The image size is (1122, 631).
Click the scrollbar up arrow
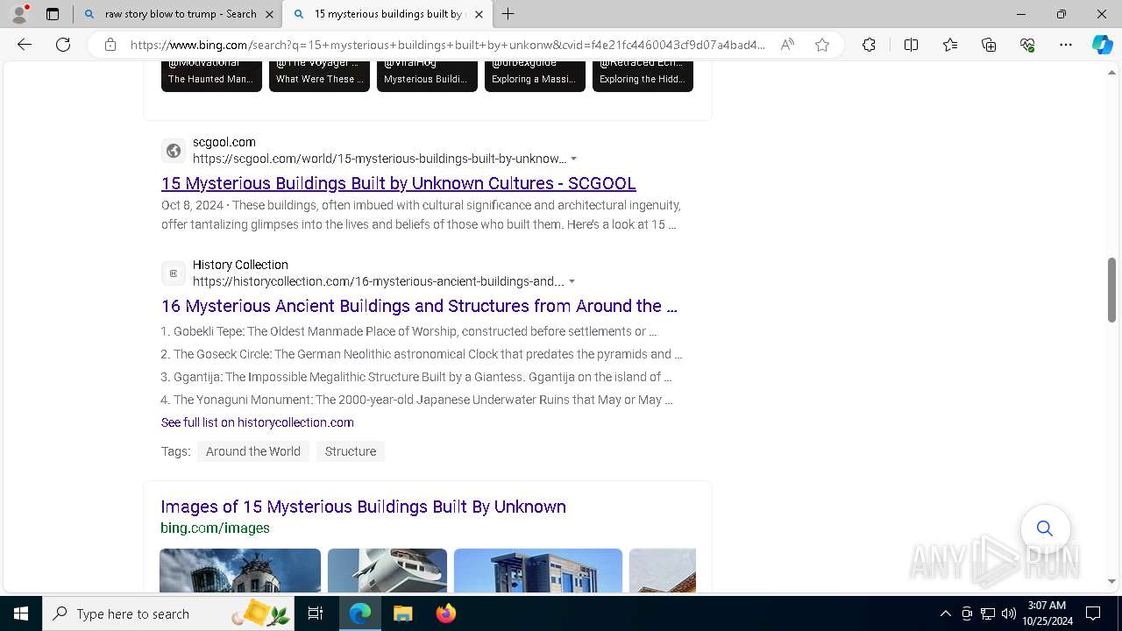point(1111,72)
